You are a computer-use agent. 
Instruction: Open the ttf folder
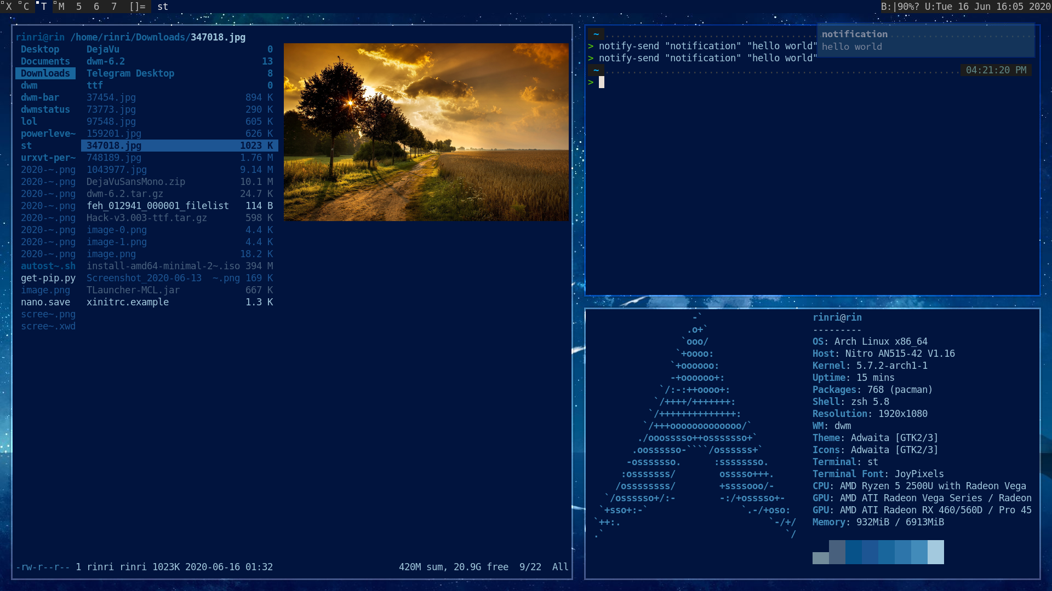pos(180,85)
